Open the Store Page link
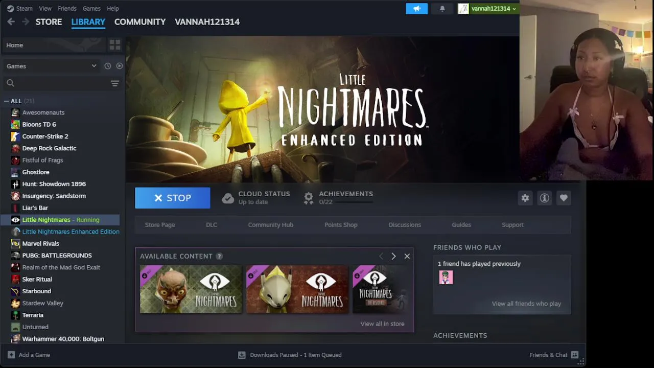654x368 pixels. click(160, 224)
